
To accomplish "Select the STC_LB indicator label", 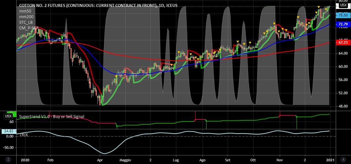I will click(26, 22).
